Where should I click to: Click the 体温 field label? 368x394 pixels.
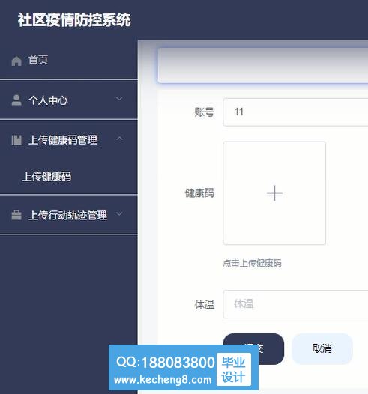click(x=205, y=304)
